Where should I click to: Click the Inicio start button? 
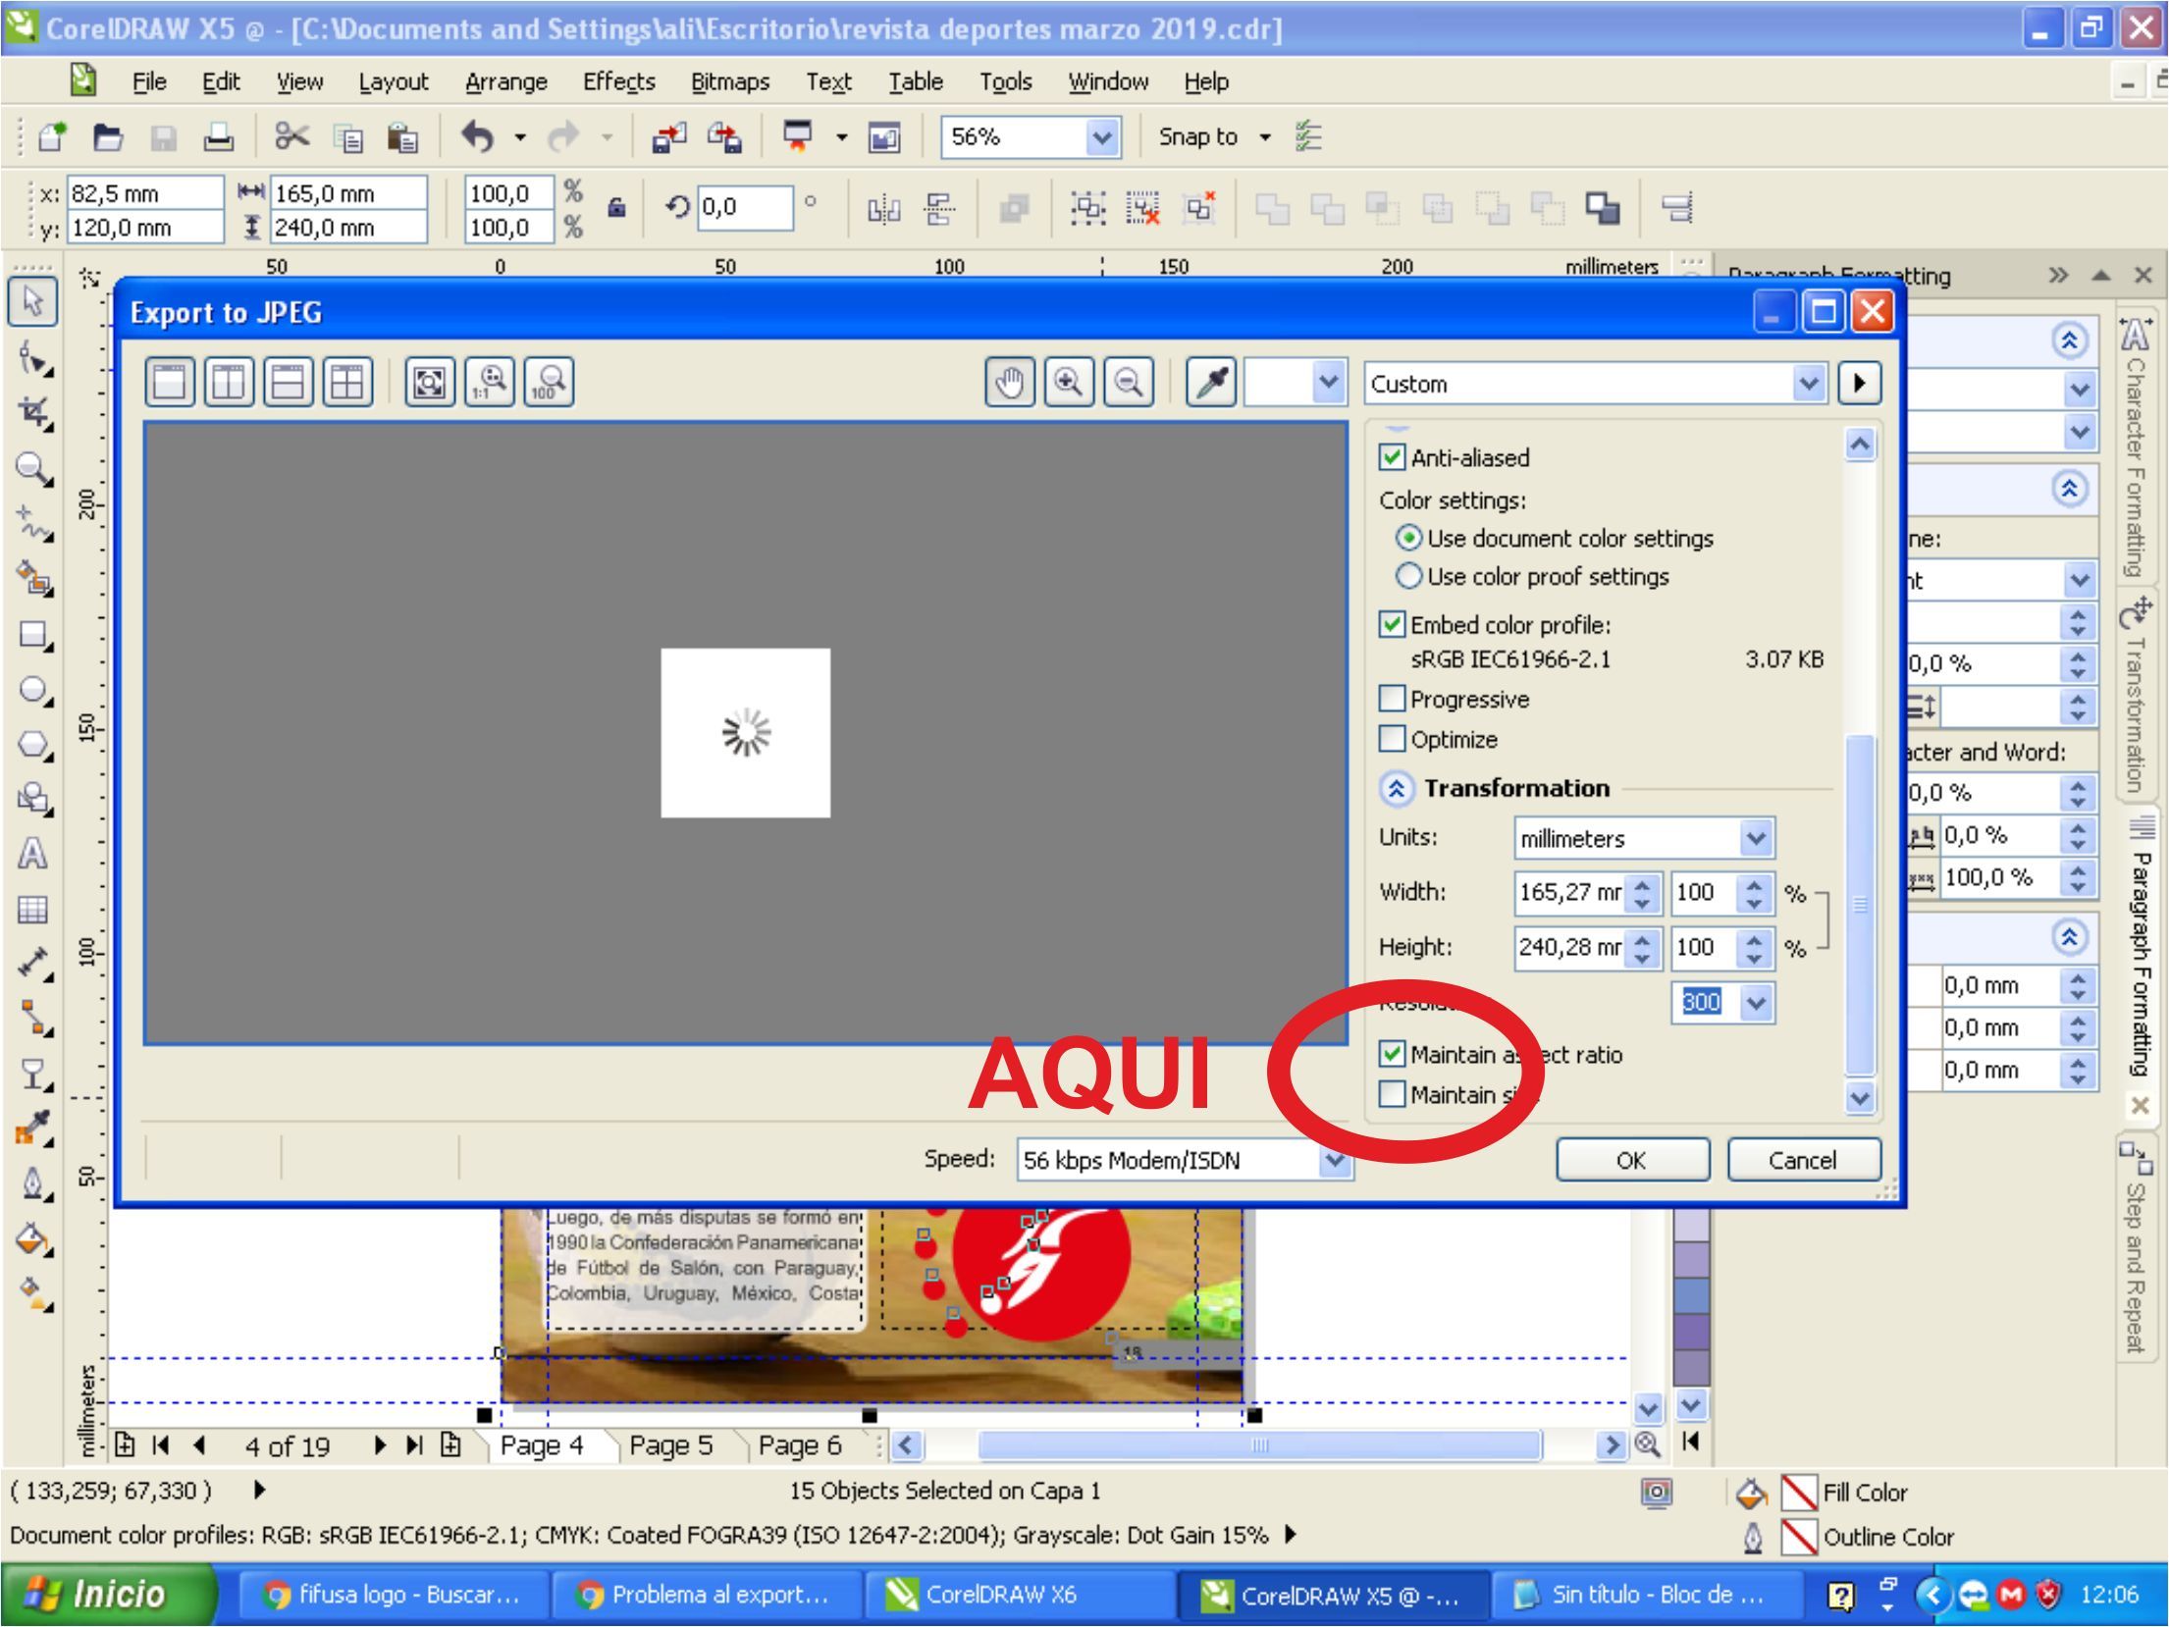coord(108,1594)
